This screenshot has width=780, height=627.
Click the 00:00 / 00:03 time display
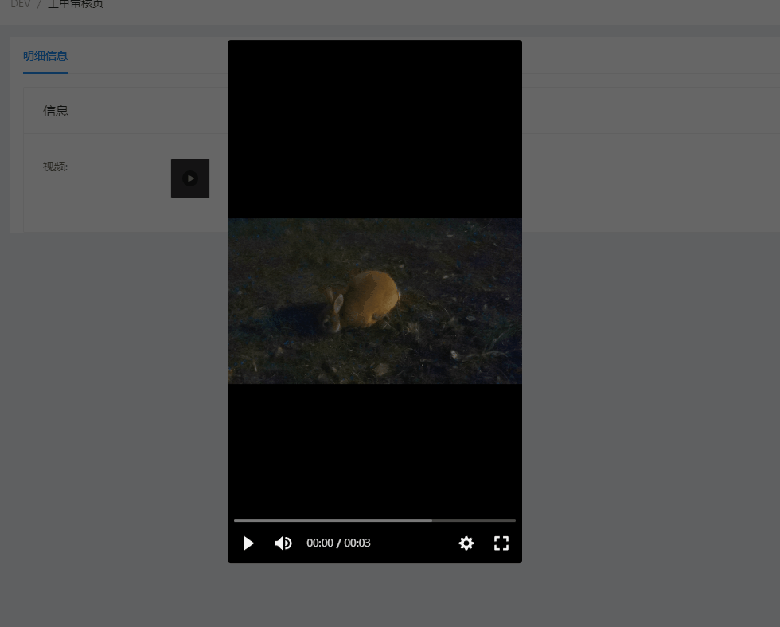point(338,543)
